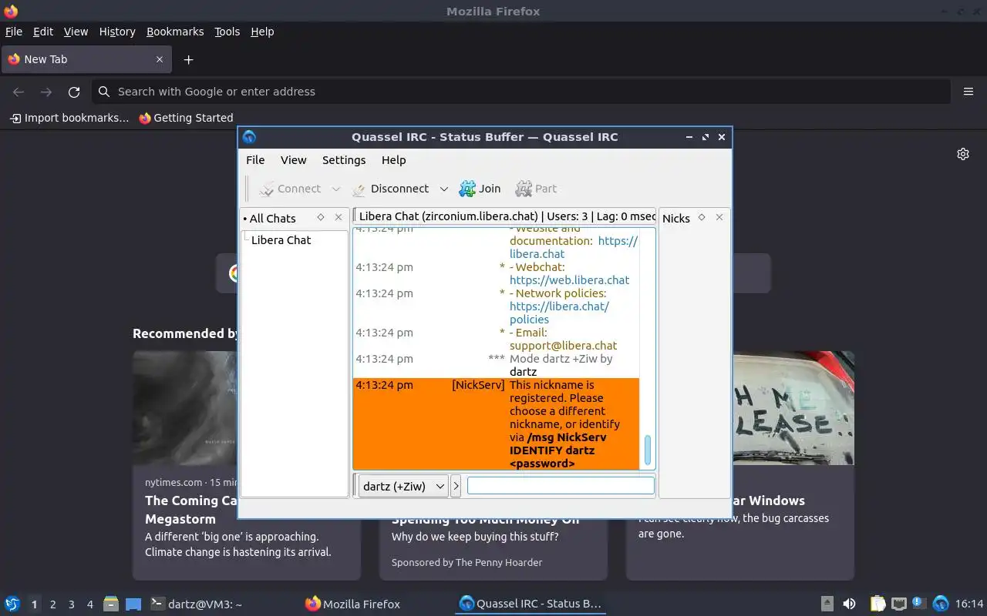Click the Quassel system tray icon

coord(941,604)
